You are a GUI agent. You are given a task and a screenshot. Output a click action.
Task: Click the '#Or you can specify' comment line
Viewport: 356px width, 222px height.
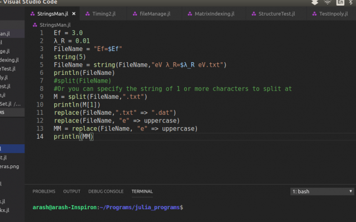tap(173, 89)
